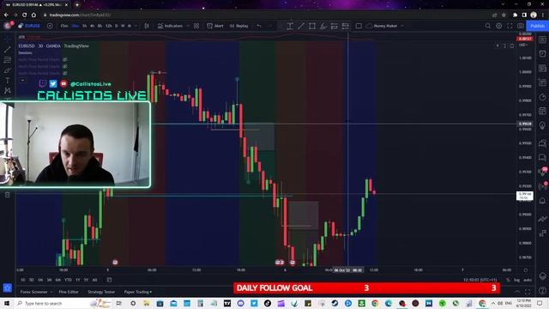
Task: Select the 15m timeframe
Action: pyautogui.click(x=64, y=26)
